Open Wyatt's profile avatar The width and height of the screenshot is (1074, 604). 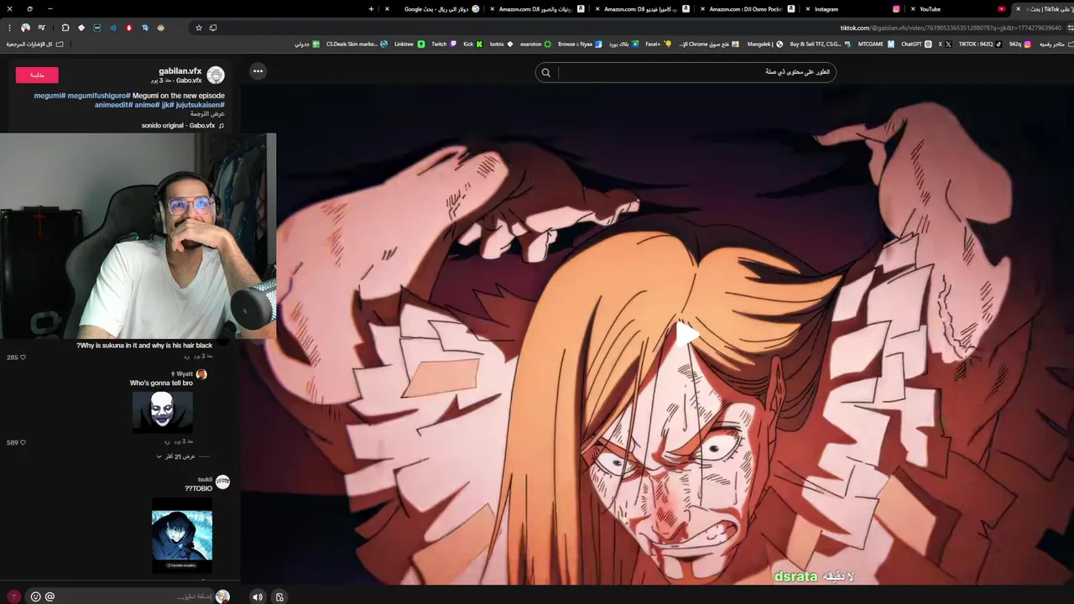click(201, 374)
